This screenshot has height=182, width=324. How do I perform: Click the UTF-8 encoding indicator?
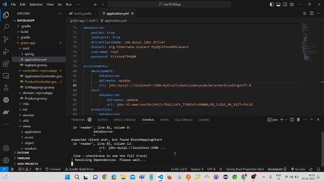[211, 169]
